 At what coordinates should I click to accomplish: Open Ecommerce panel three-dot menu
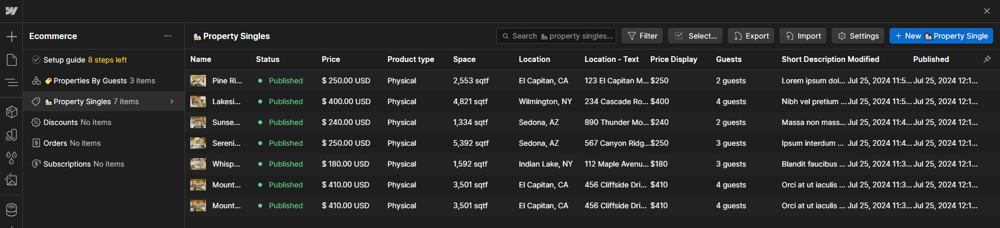[x=168, y=36]
